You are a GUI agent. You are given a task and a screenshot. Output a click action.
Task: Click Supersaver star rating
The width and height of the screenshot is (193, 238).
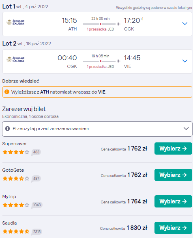click(x=16, y=152)
